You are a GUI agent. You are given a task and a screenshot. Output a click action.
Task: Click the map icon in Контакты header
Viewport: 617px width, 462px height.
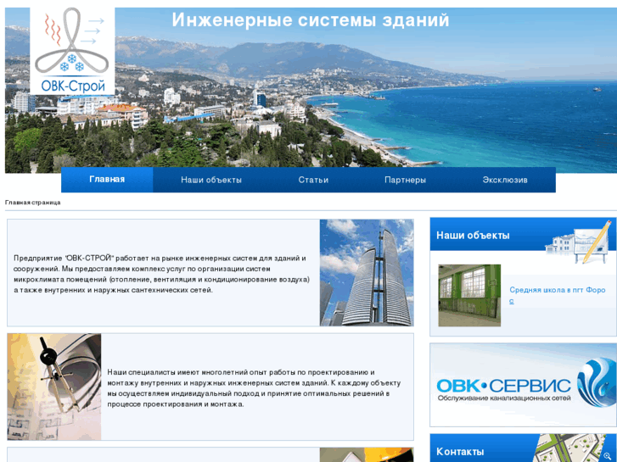tap(570, 448)
